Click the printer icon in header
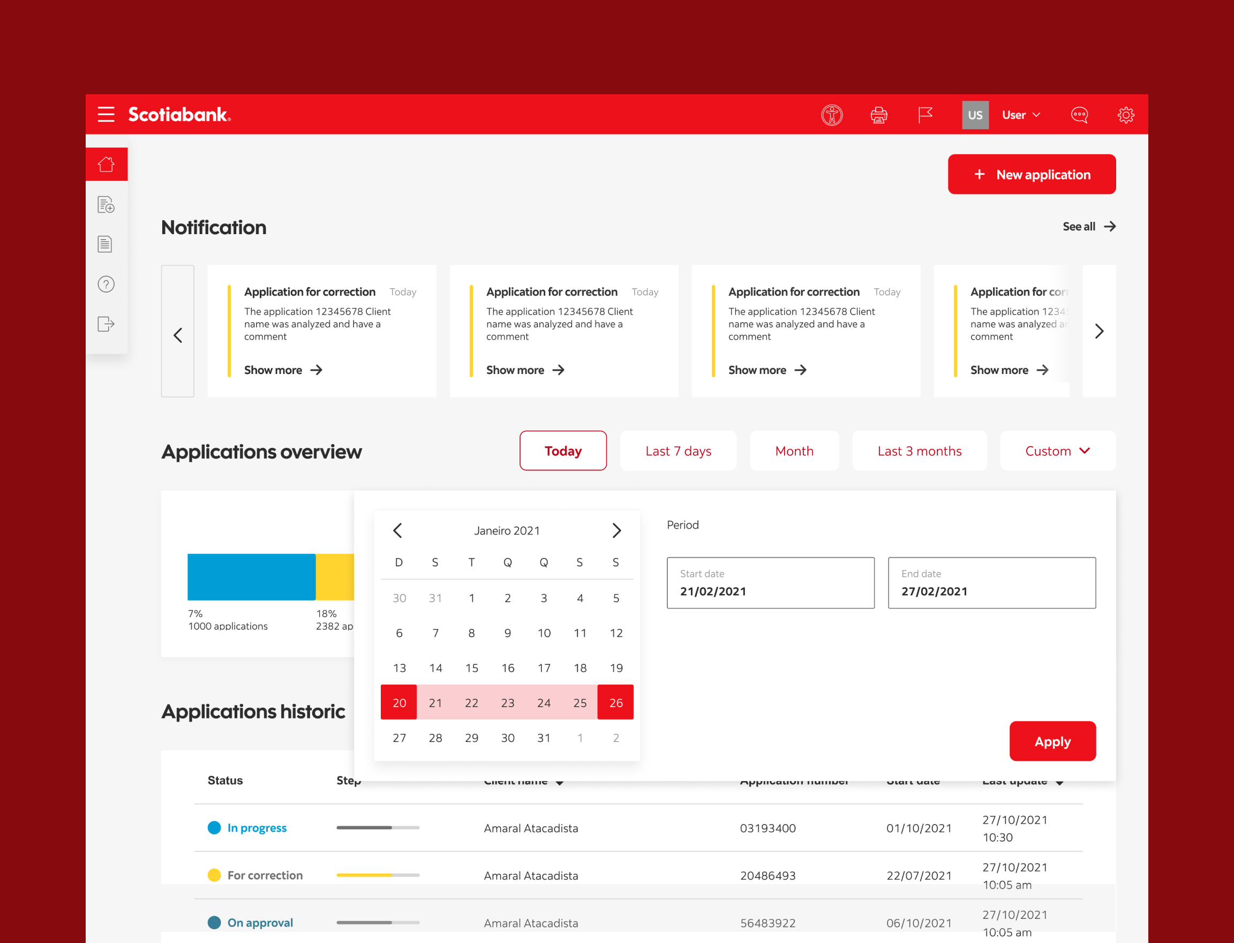The width and height of the screenshot is (1234, 943). point(879,115)
